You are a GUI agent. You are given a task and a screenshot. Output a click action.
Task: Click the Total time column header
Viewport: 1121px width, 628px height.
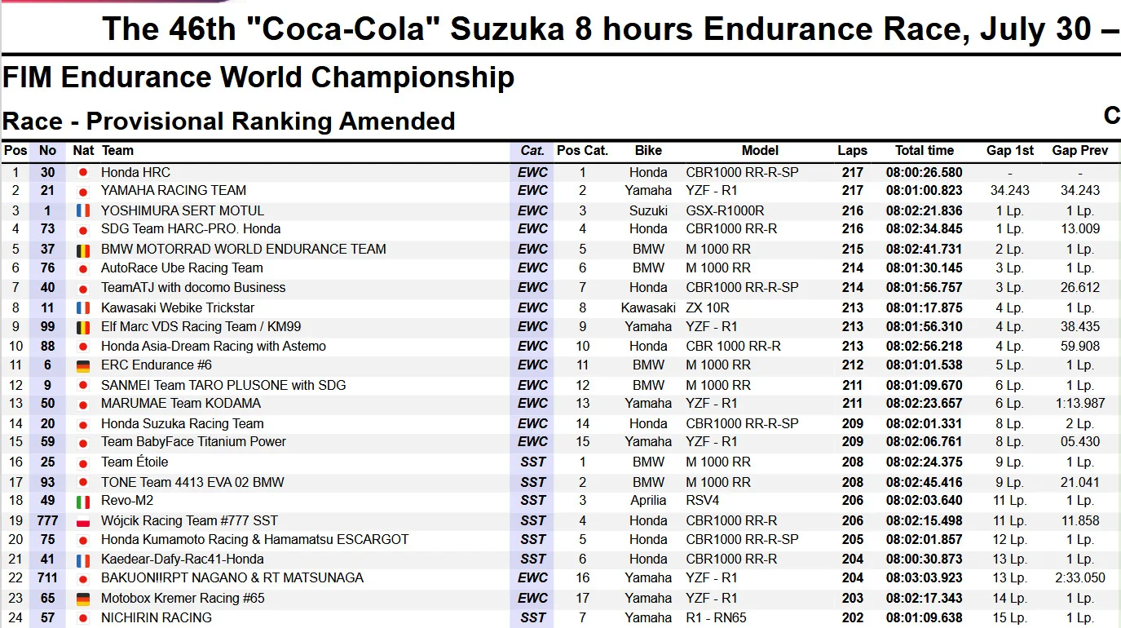[x=924, y=151]
